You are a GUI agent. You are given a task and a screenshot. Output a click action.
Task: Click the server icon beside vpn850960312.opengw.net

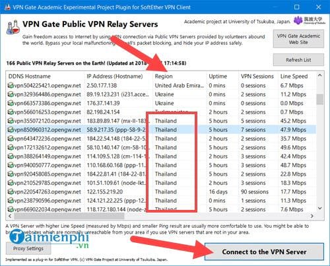tap(11, 130)
